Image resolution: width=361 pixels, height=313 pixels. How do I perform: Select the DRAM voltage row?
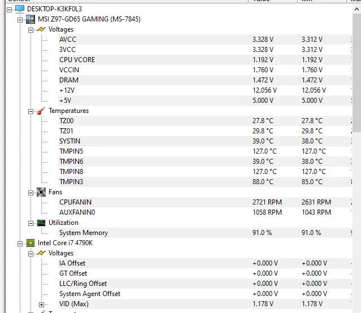tap(205, 80)
